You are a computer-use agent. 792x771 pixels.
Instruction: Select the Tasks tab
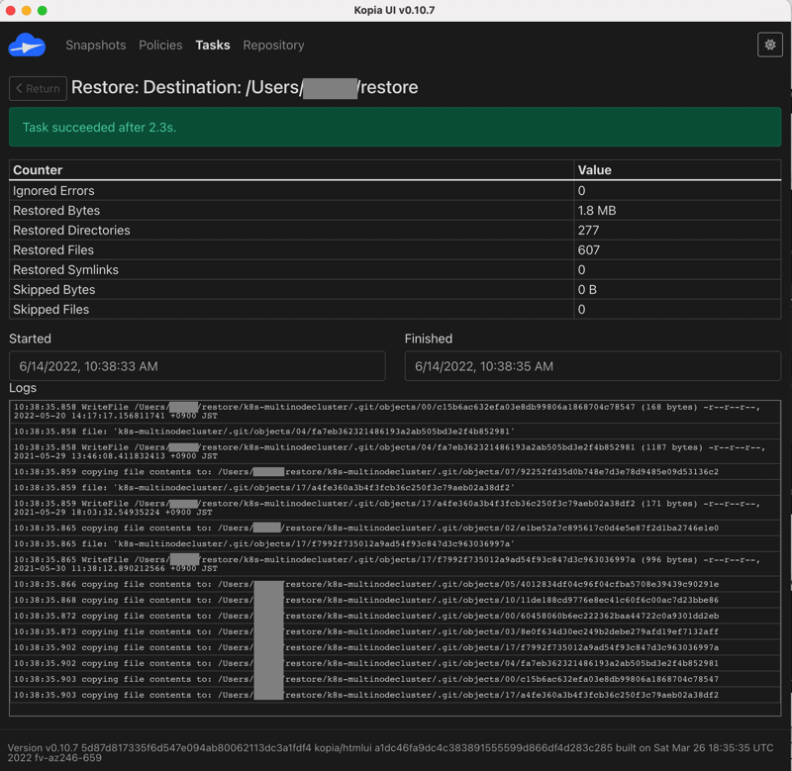coord(213,45)
